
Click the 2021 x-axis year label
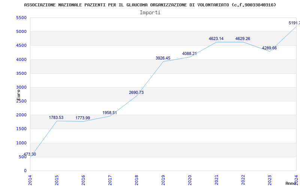point(216,180)
